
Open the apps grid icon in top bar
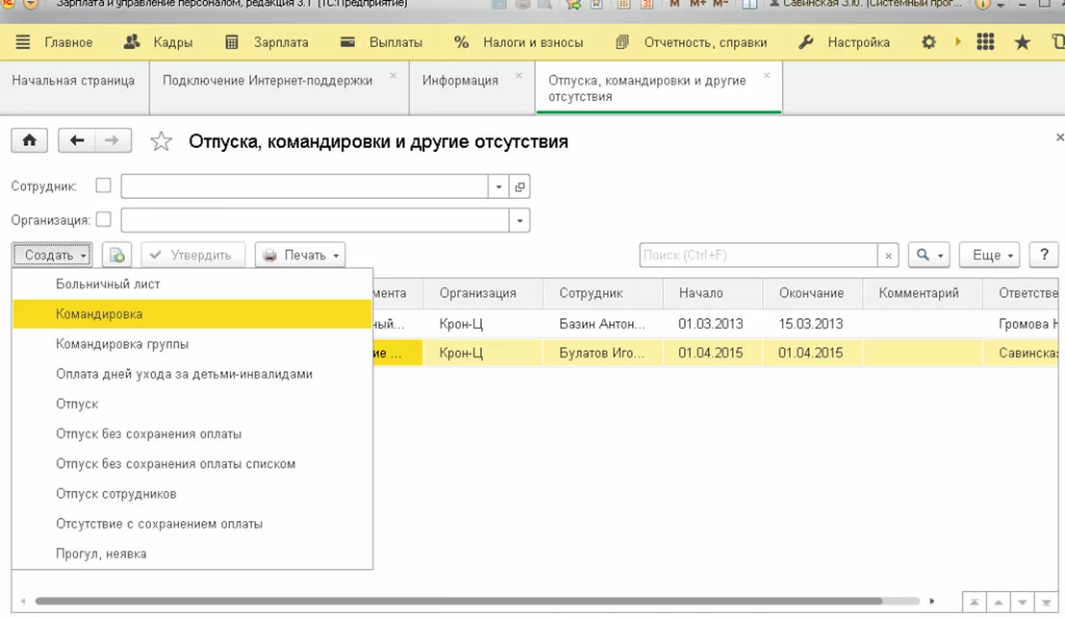pos(986,42)
